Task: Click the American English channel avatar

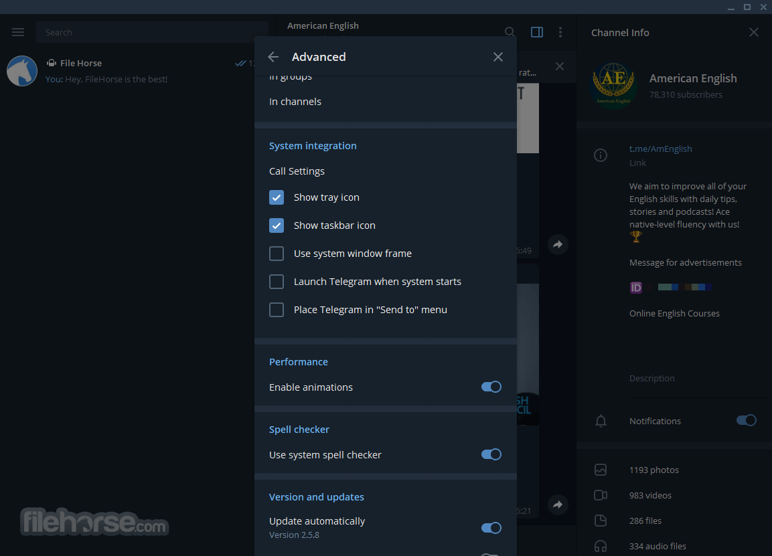Action: 613,85
